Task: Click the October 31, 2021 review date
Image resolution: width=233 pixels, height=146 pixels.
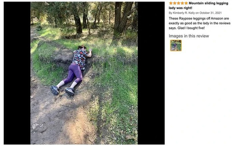Action: 210,13
